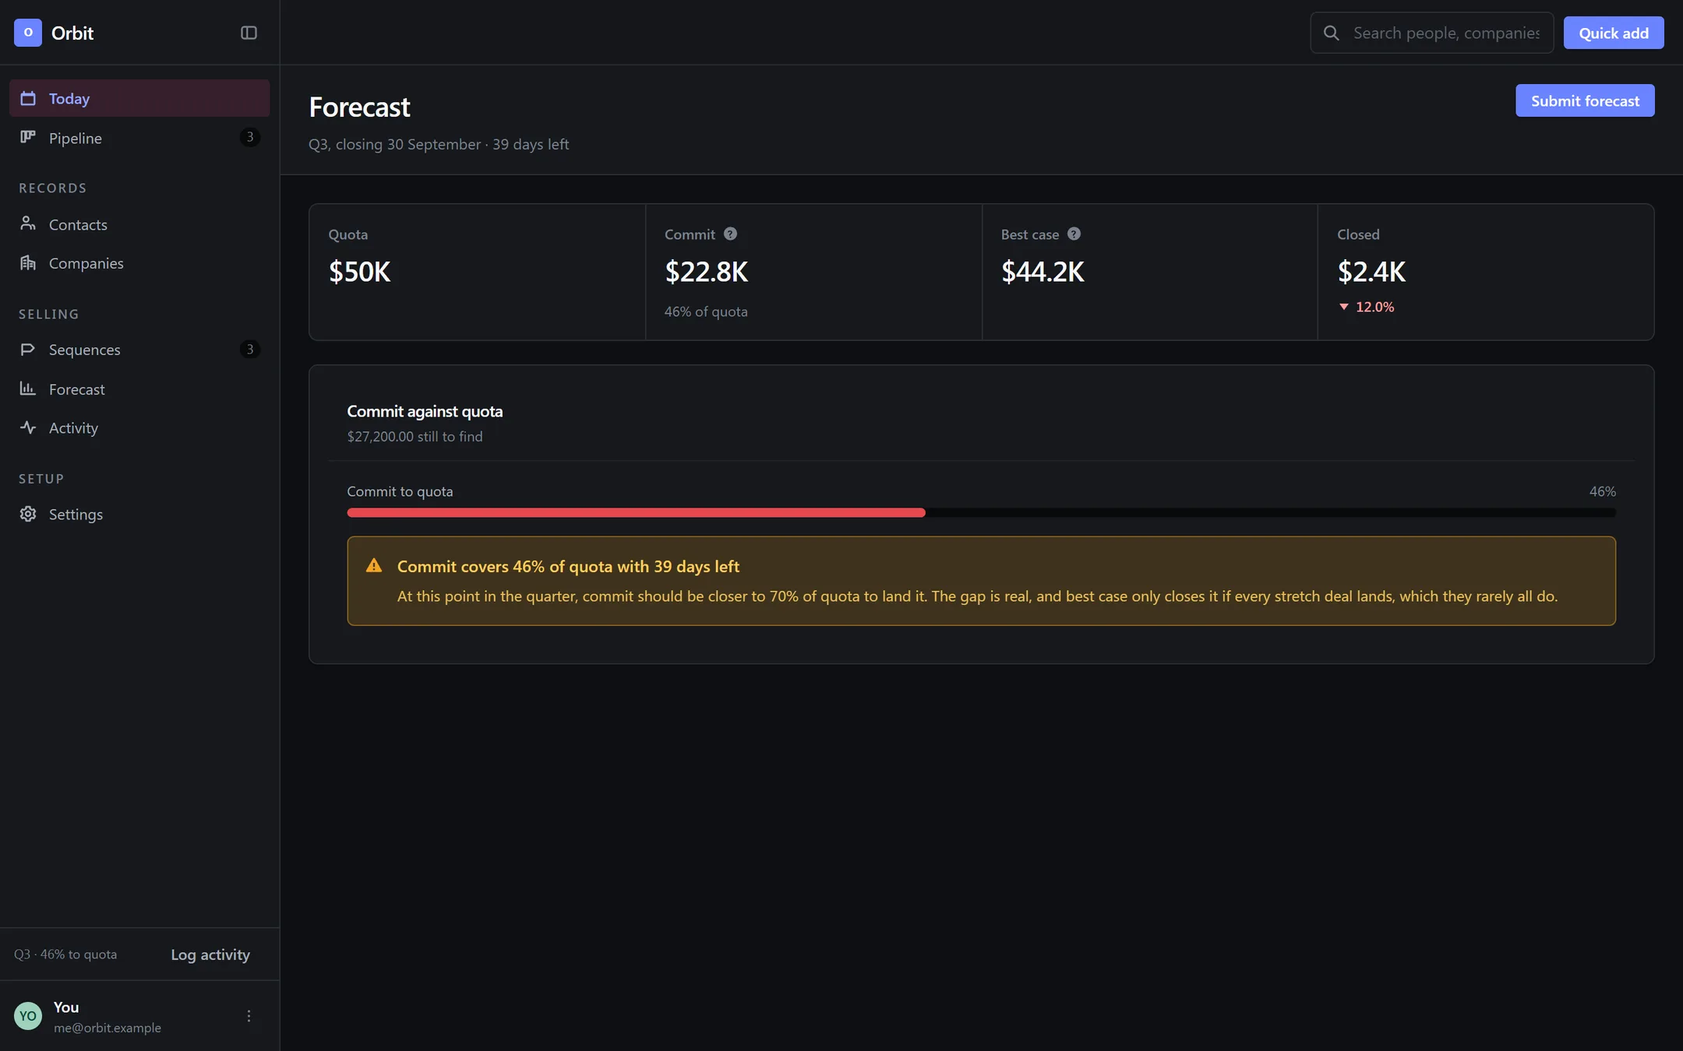The height and width of the screenshot is (1051, 1683).
Task: Open the Forecast bar chart icon
Action: (28, 388)
